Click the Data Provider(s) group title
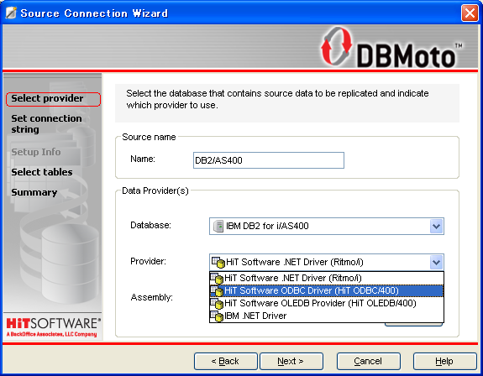The width and height of the screenshot is (483, 376). click(155, 191)
